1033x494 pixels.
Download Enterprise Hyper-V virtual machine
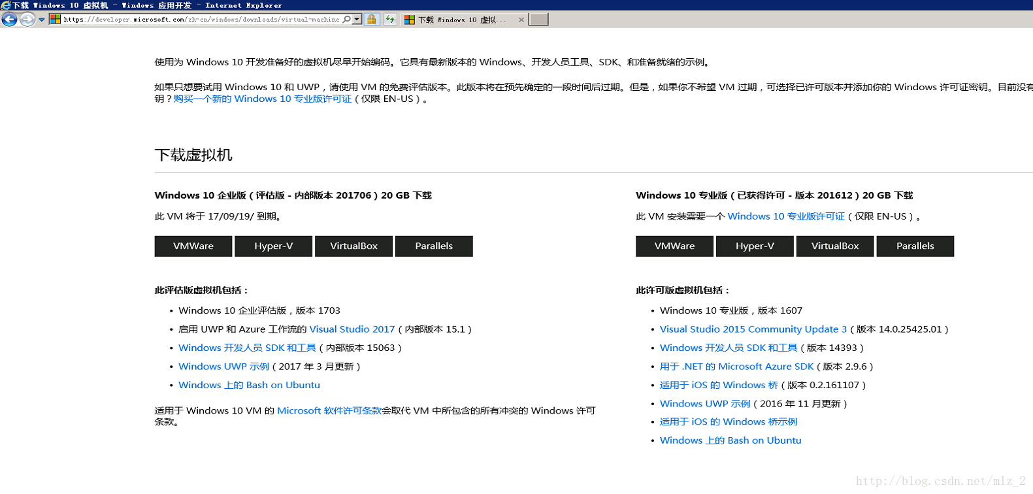274,246
